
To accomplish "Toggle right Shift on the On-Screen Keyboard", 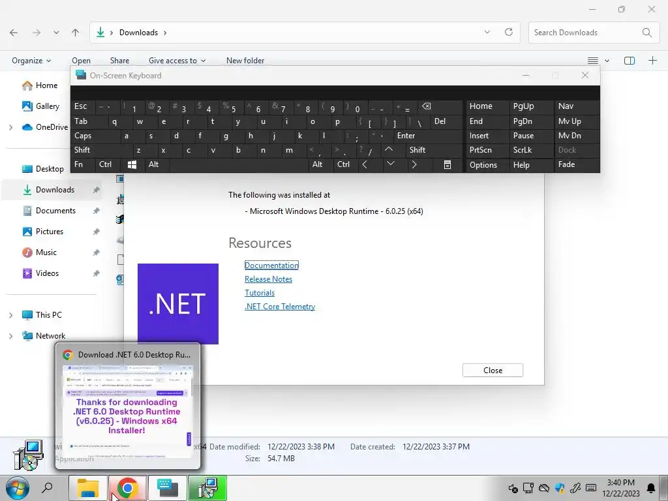I will pos(434,150).
